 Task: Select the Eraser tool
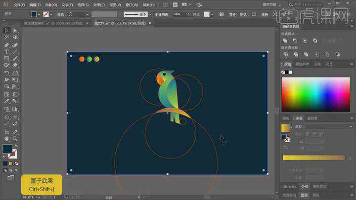[x=15, y=65]
